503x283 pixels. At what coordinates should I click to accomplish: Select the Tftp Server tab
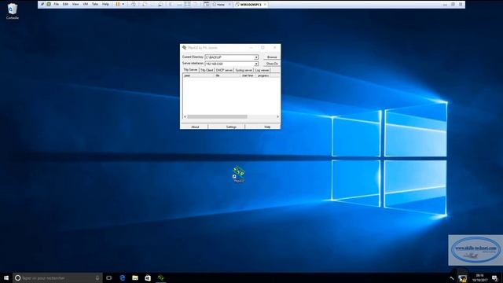tap(190, 70)
